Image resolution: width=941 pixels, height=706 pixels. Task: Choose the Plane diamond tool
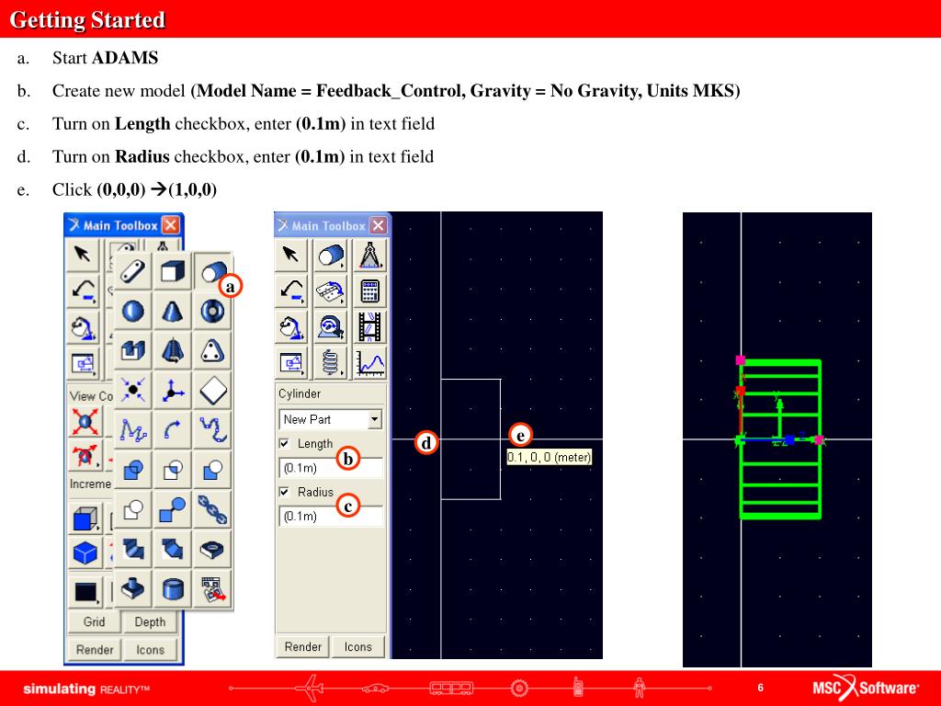click(x=212, y=391)
